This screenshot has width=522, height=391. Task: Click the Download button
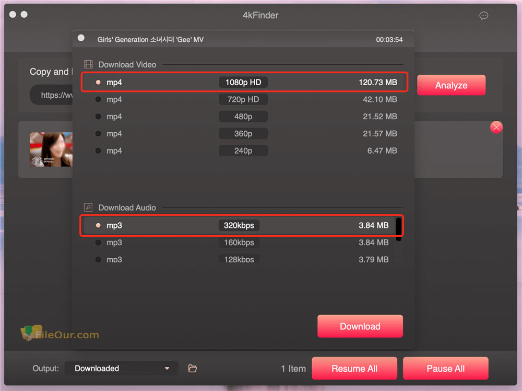[x=360, y=326]
